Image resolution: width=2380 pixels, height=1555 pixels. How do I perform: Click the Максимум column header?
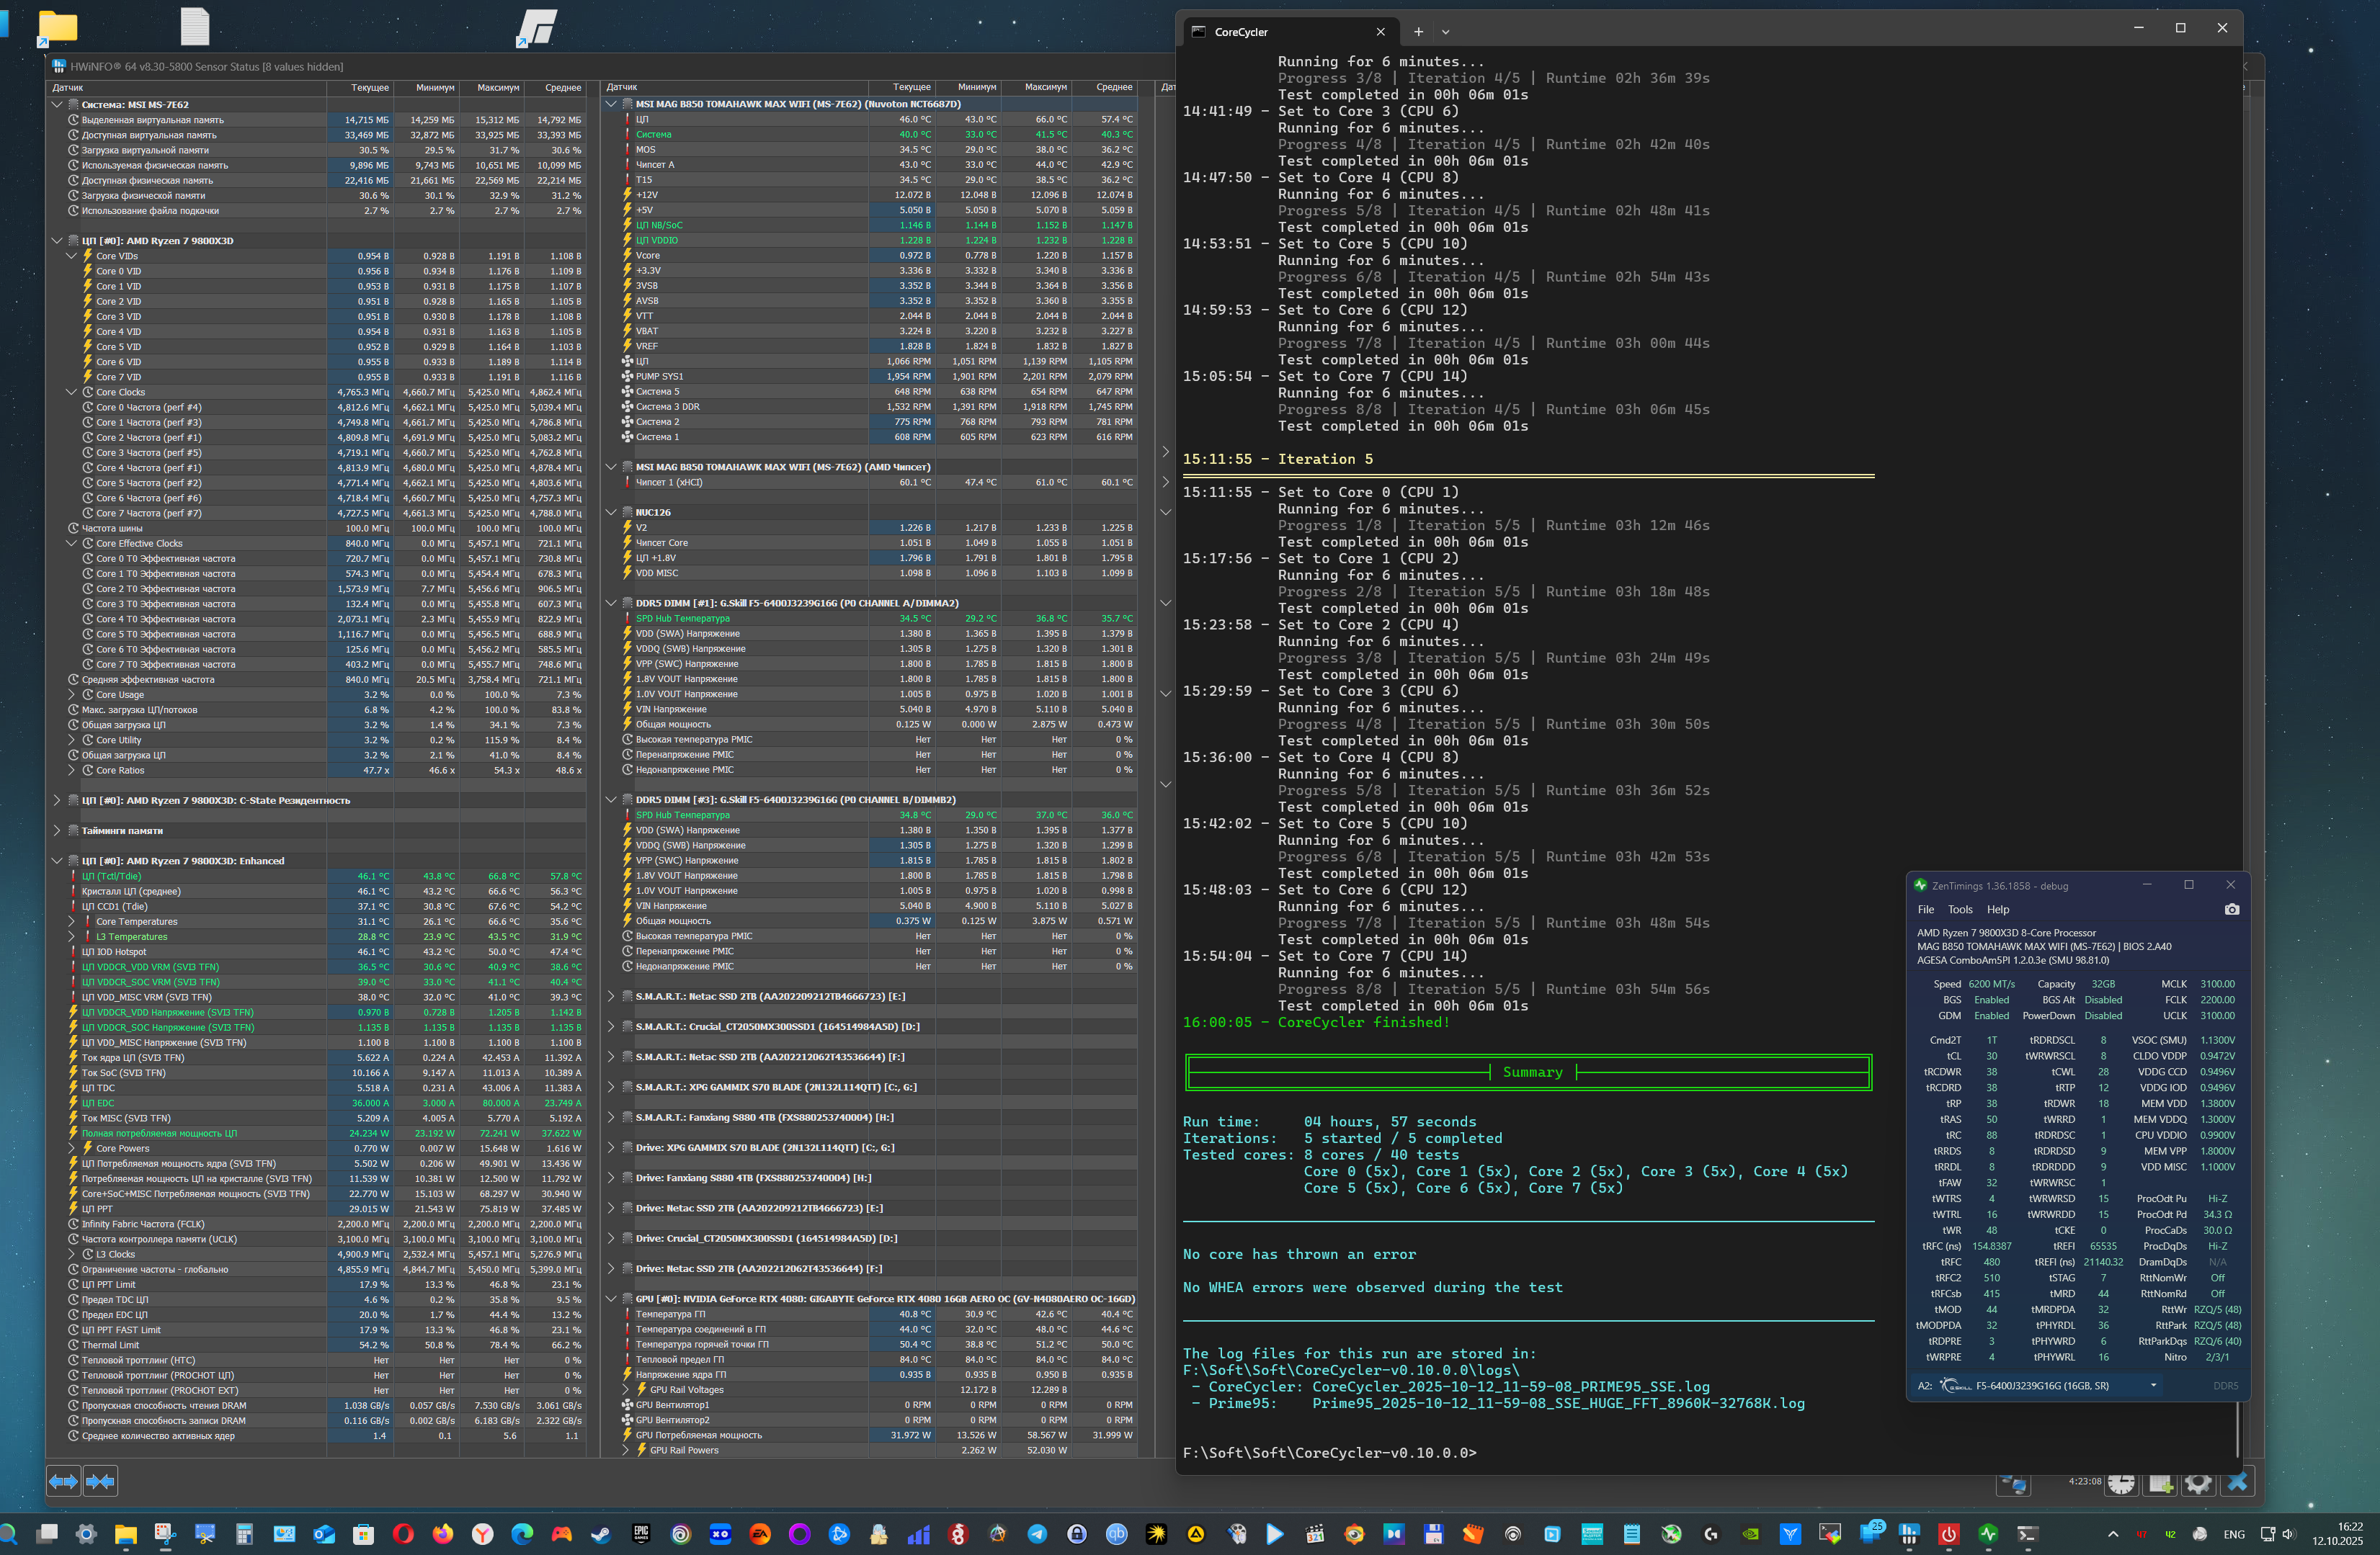(497, 88)
